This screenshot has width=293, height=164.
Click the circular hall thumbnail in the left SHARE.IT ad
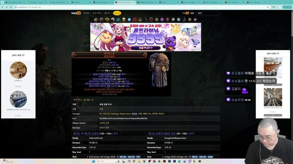coord(18,70)
